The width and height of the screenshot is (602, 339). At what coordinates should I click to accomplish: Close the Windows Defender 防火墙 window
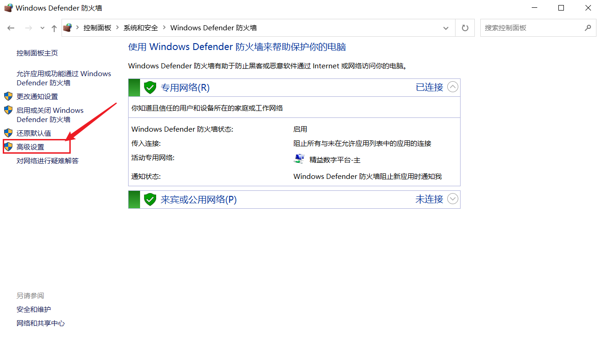point(588,8)
